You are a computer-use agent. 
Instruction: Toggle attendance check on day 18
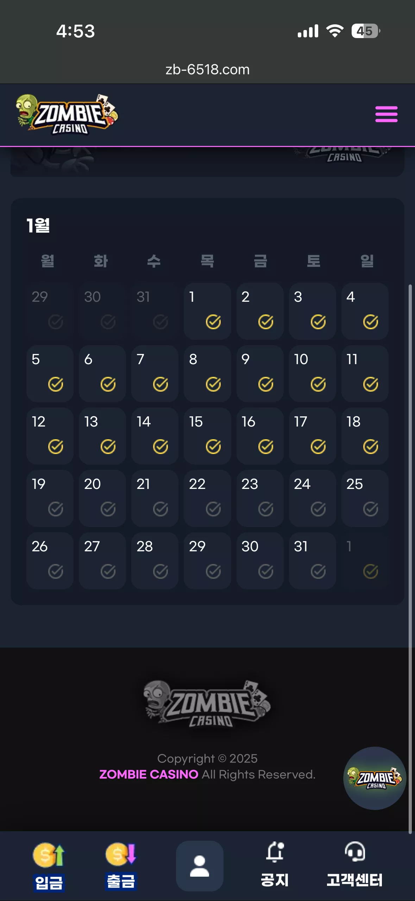[371, 447]
